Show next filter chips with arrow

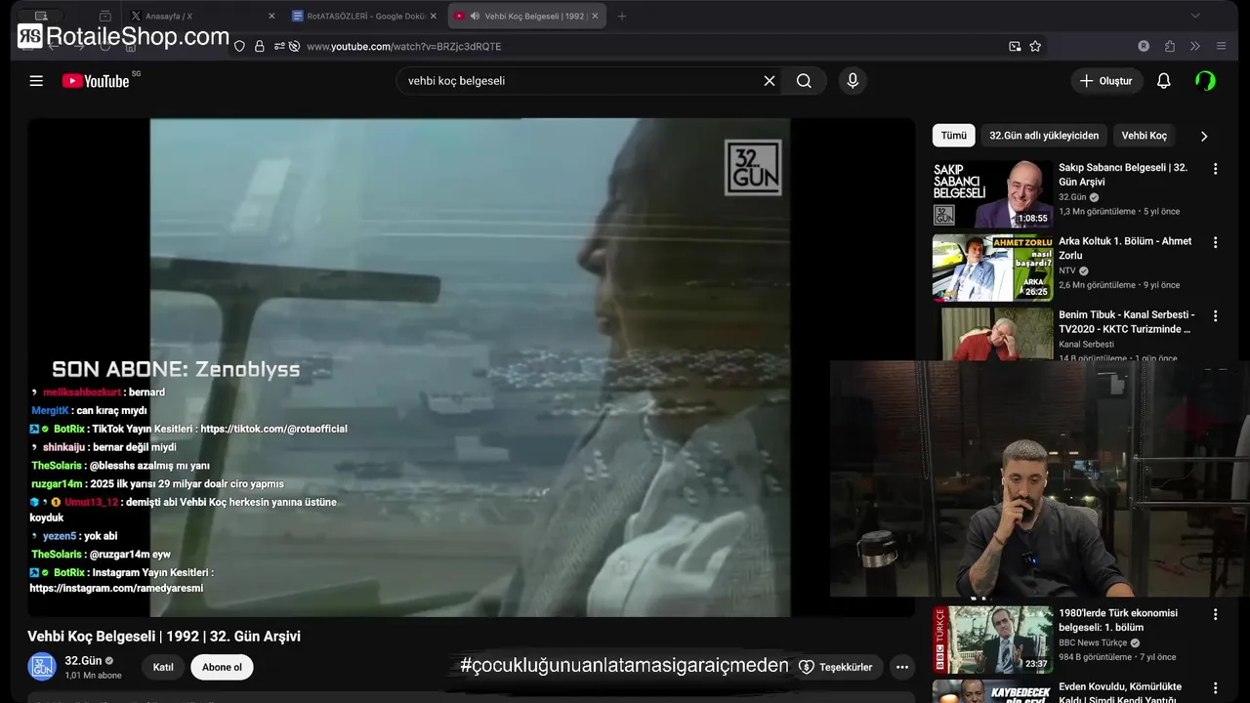point(1203,136)
